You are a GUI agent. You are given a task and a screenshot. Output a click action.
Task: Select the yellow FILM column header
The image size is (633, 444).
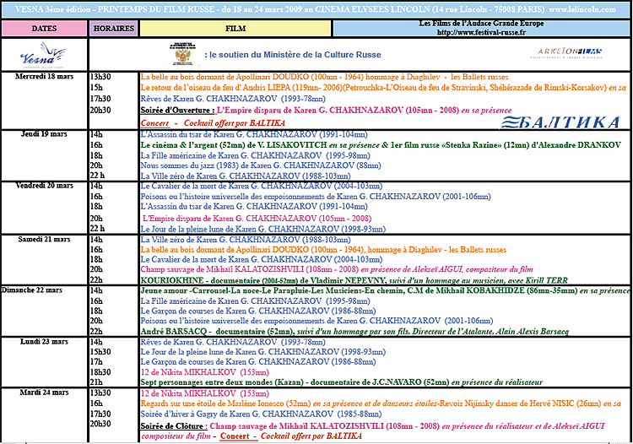click(x=235, y=28)
